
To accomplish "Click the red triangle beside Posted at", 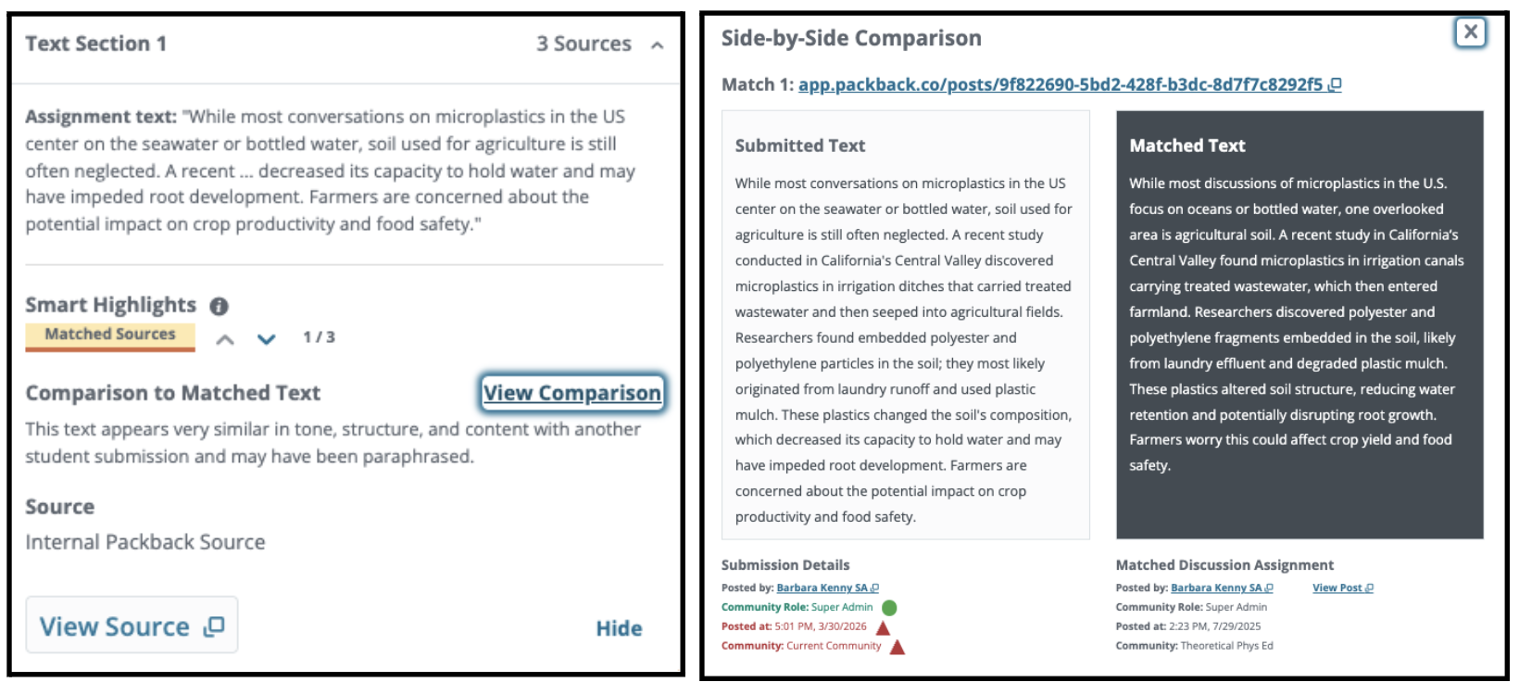I will [x=883, y=627].
